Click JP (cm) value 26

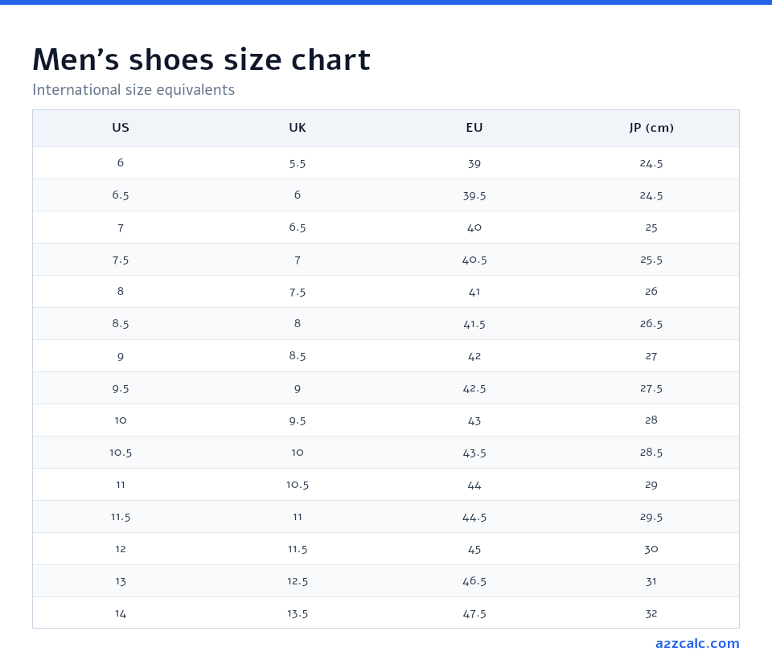[651, 291]
